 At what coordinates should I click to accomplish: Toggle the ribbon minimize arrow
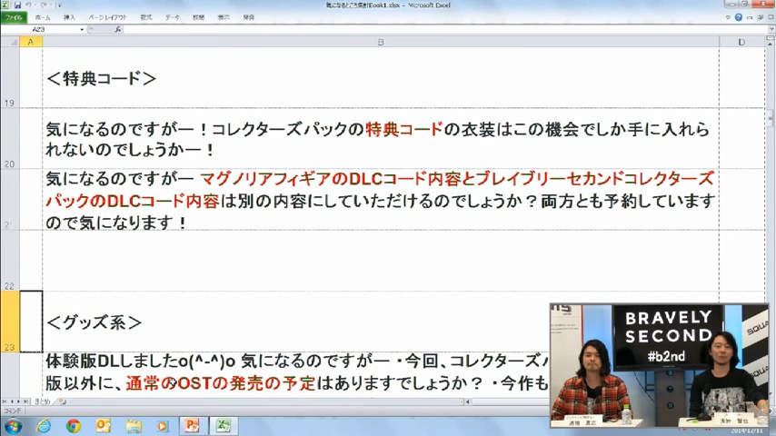click(x=728, y=17)
